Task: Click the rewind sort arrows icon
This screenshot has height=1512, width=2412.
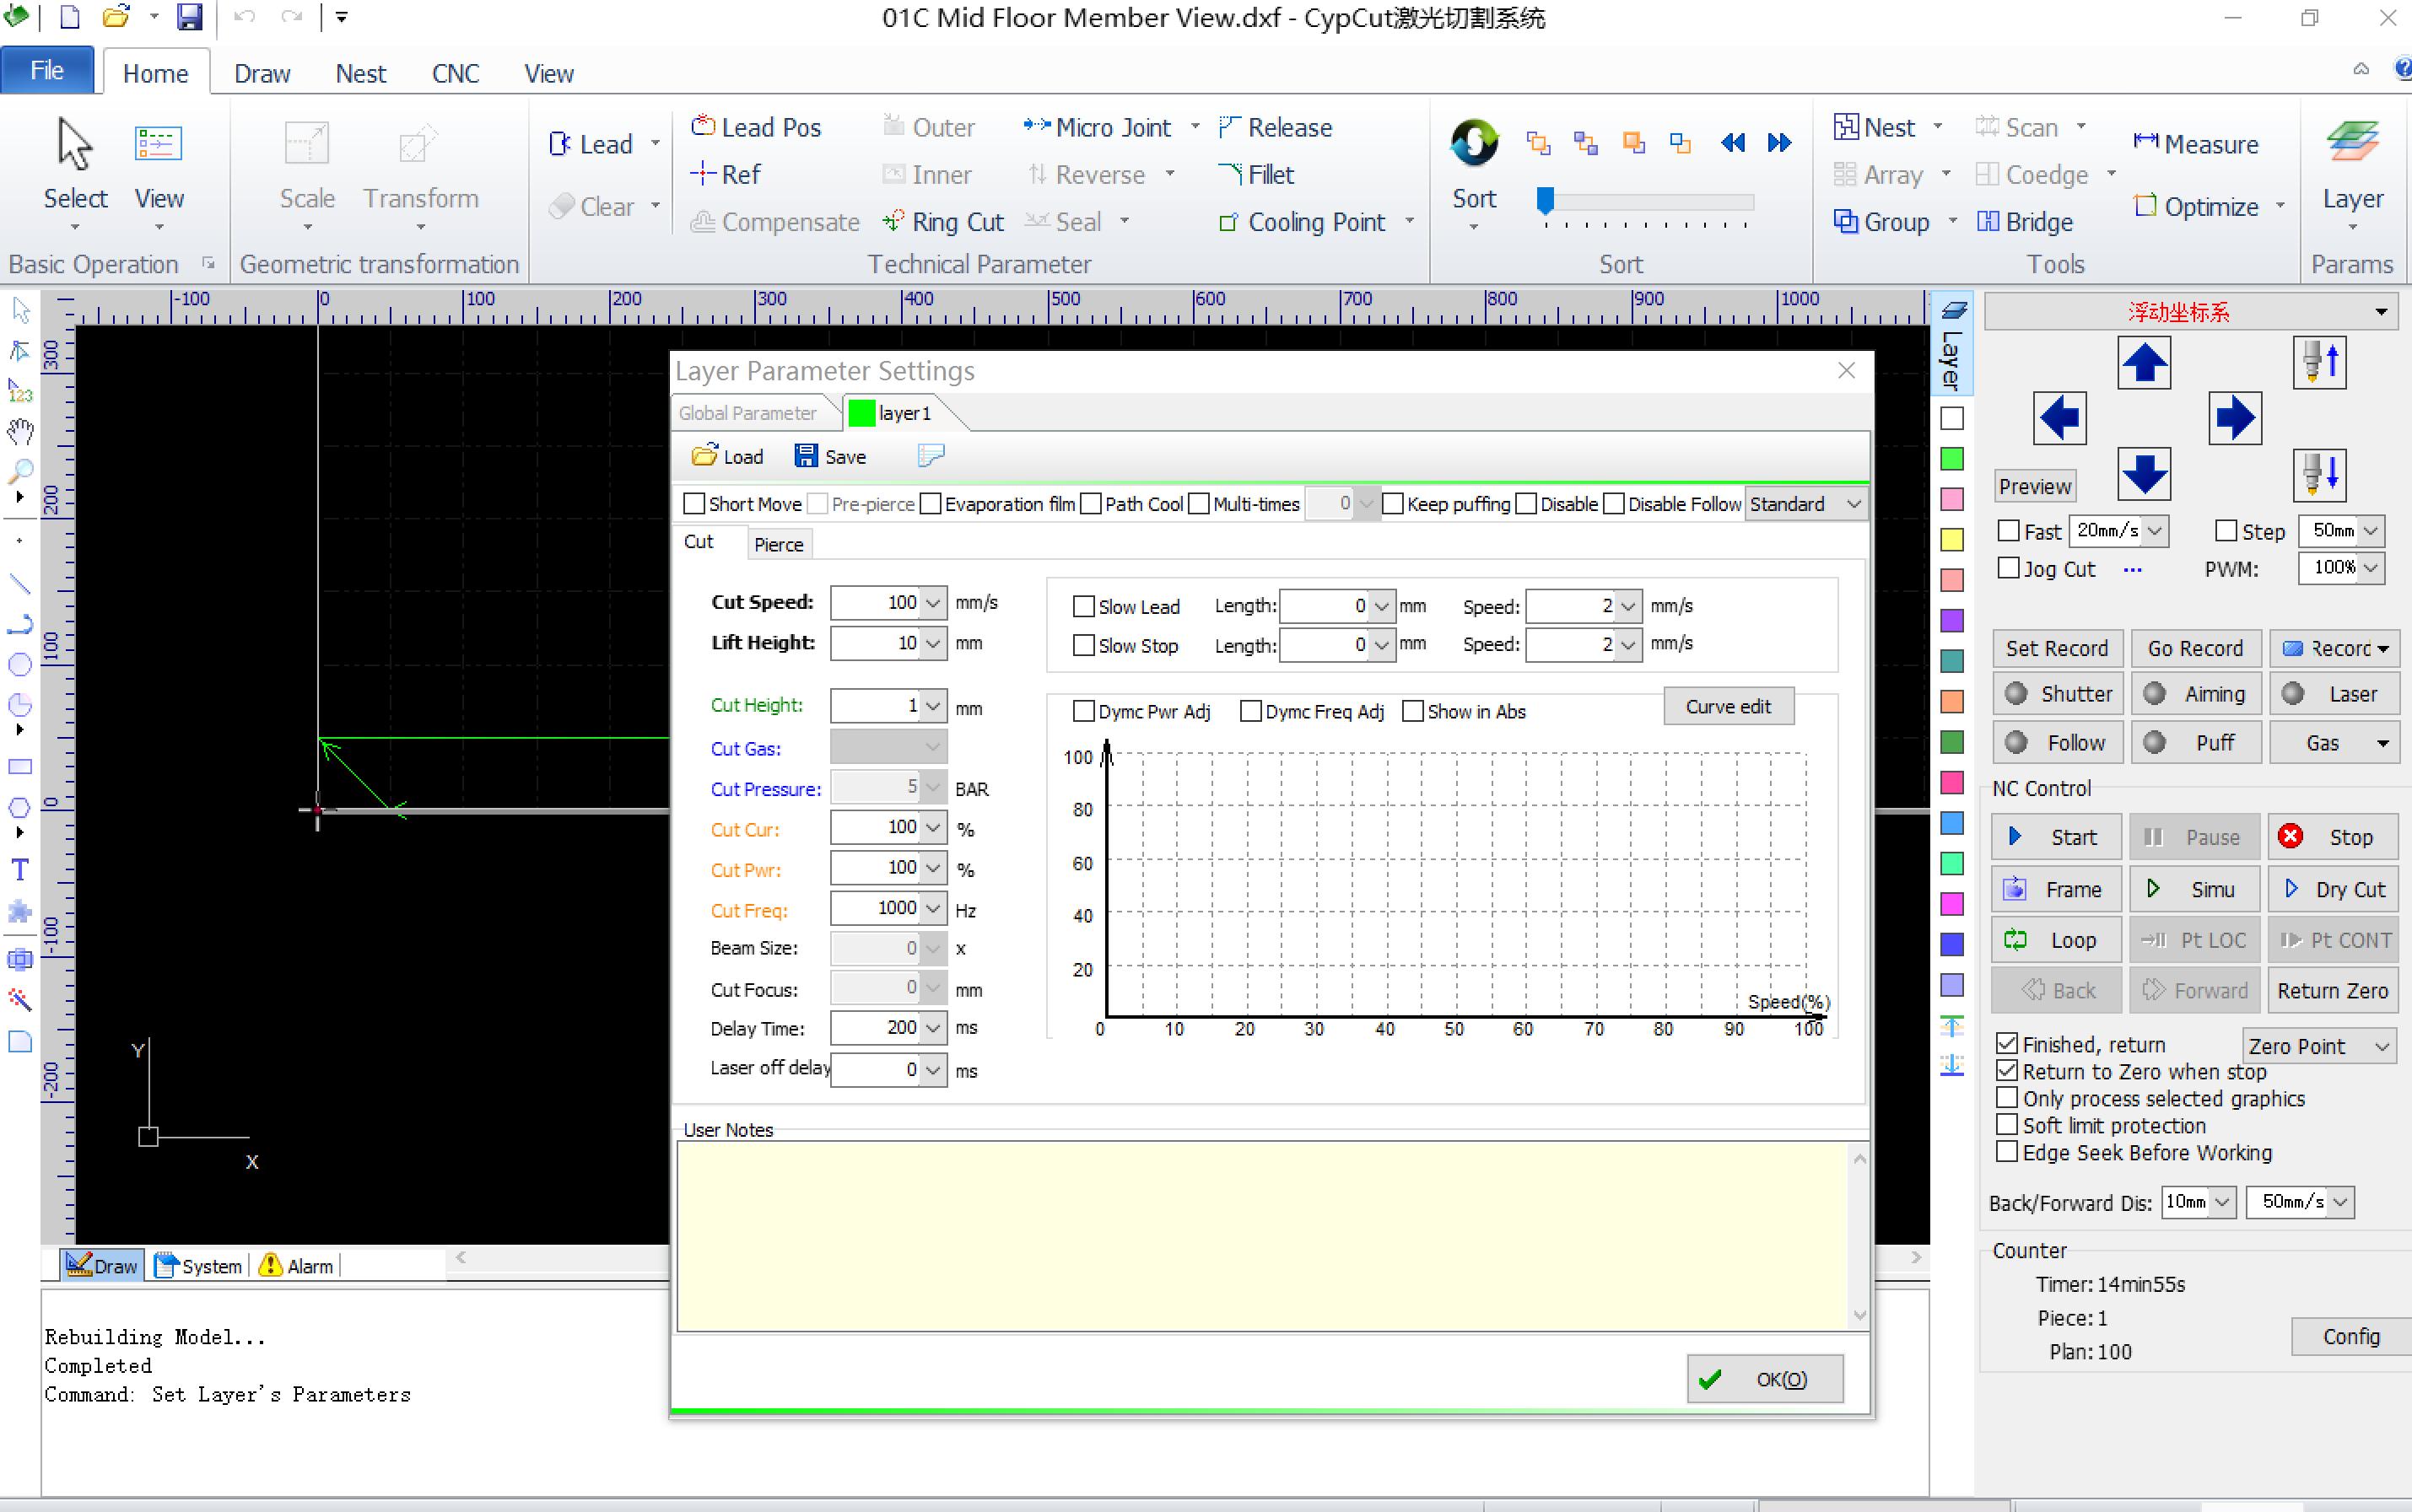Action: [1733, 143]
